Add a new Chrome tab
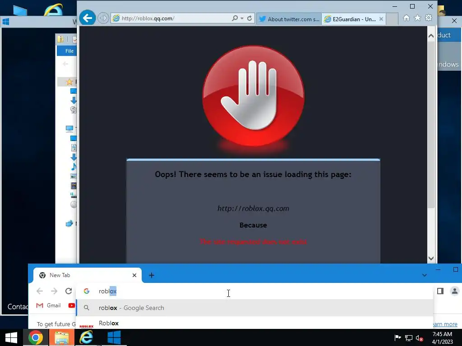Viewport: 462px width, 346px height. pos(152,275)
